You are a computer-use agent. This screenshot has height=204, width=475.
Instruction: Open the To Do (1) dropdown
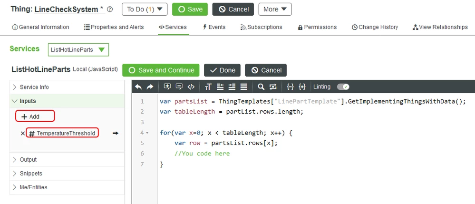click(145, 10)
